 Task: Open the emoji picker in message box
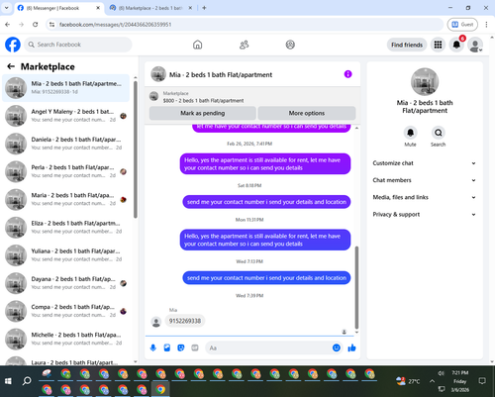[337, 347]
